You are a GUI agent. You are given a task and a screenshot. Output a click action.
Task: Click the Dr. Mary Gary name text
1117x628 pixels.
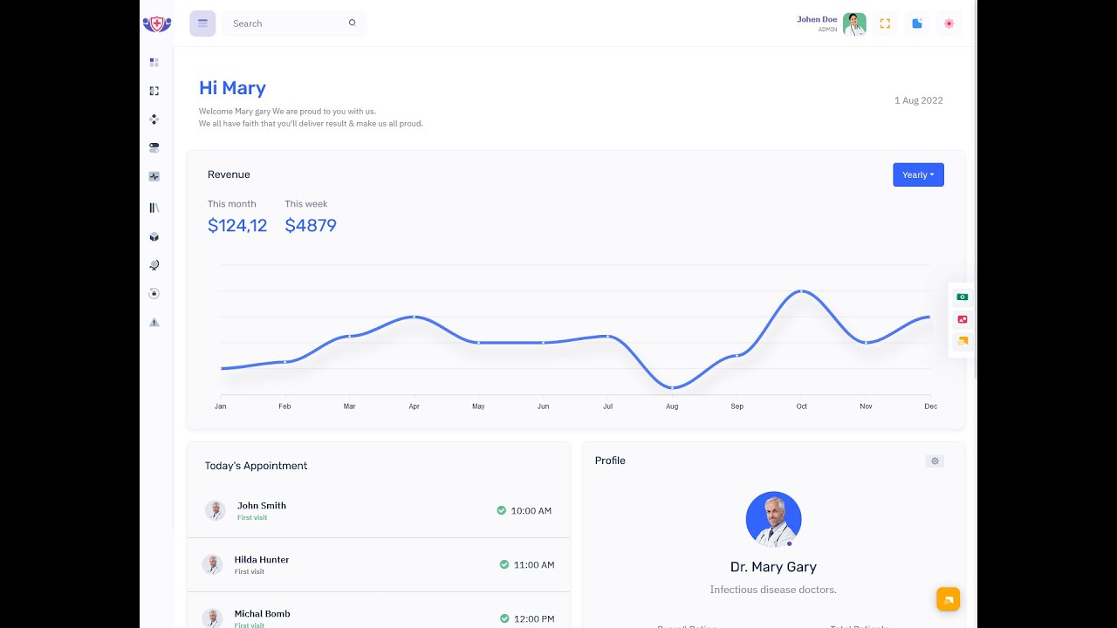(773, 567)
